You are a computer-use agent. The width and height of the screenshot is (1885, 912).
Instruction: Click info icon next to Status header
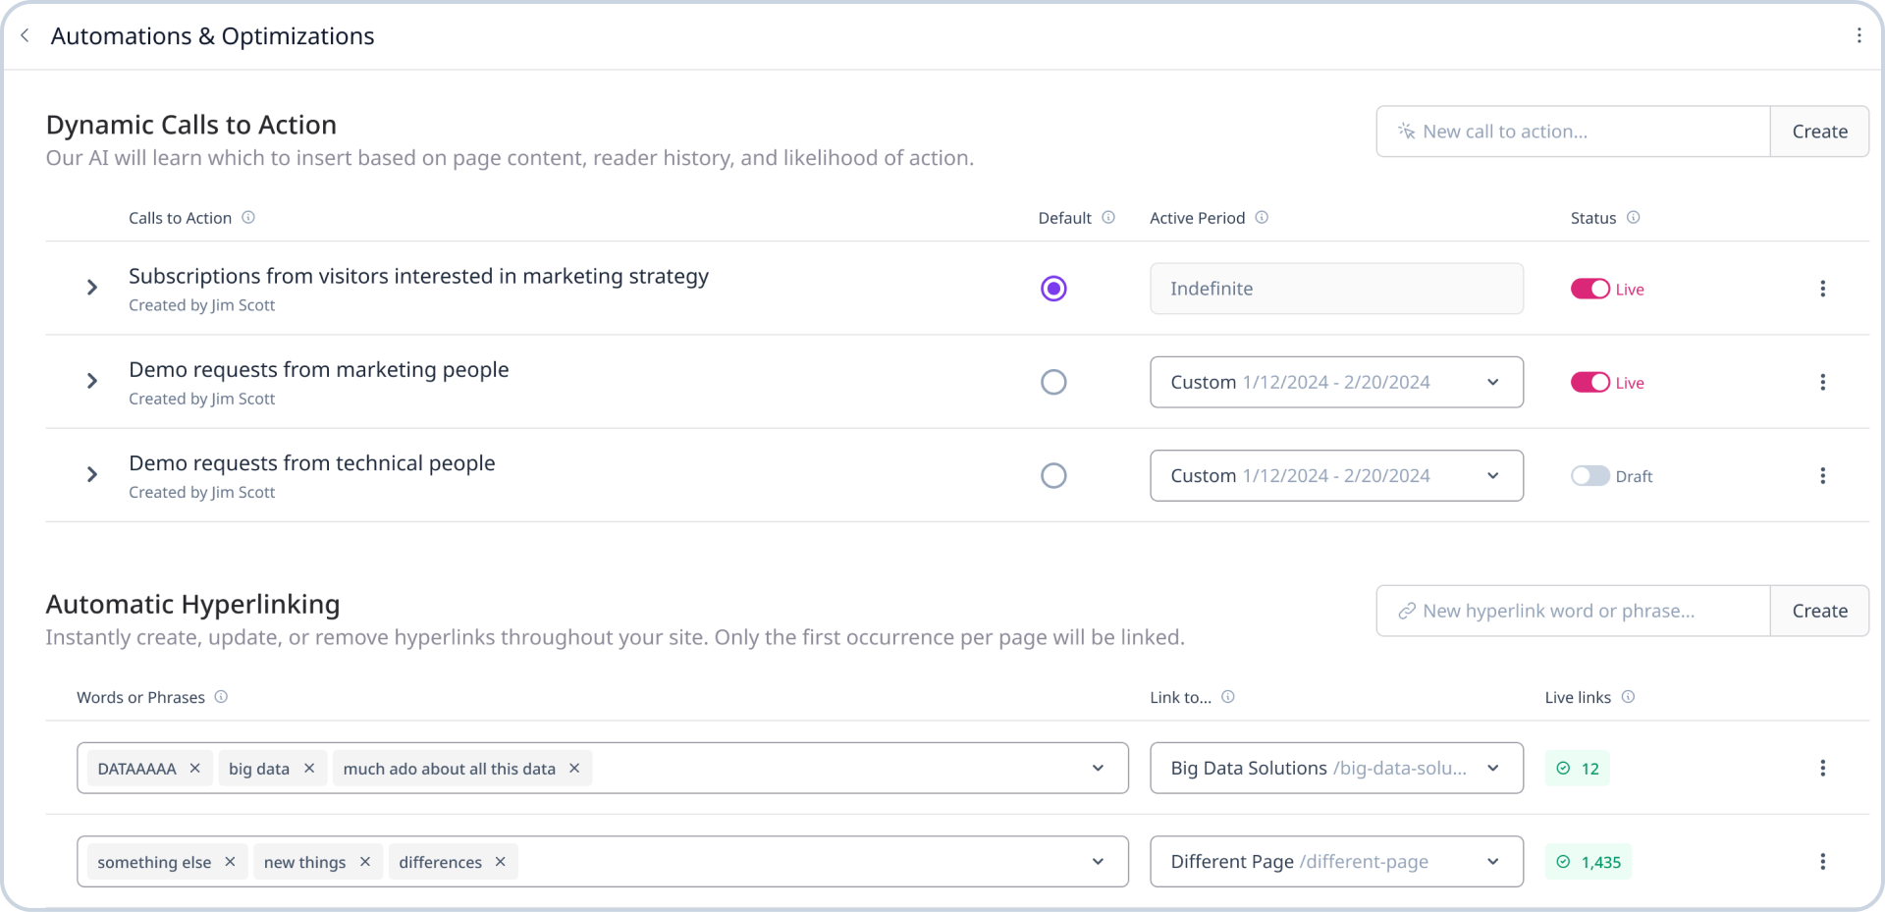tap(1633, 218)
